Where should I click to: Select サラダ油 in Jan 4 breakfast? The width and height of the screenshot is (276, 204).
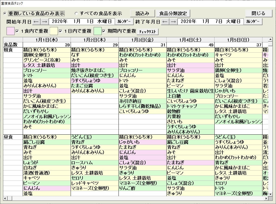pos(190,70)
